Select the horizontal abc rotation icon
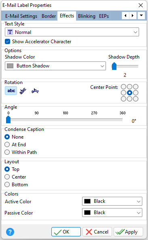 [11, 91]
